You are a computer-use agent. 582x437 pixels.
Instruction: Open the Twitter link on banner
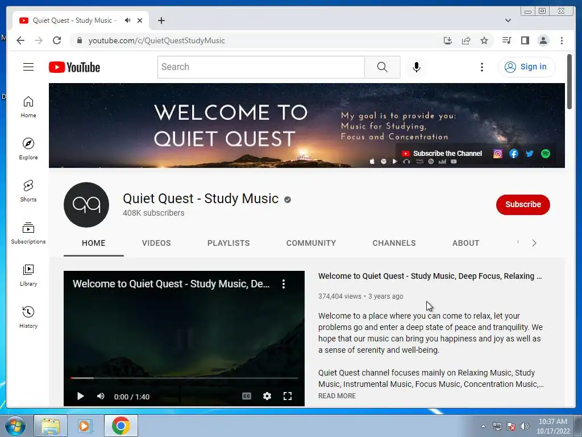pyautogui.click(x=530, y=154)
